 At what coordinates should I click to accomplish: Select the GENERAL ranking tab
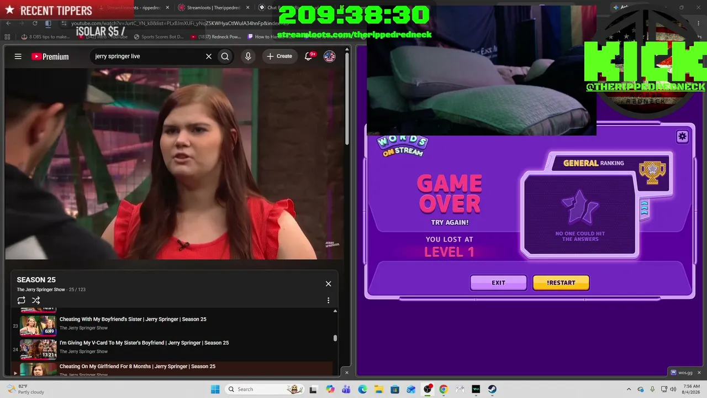[x=593, y=163]
